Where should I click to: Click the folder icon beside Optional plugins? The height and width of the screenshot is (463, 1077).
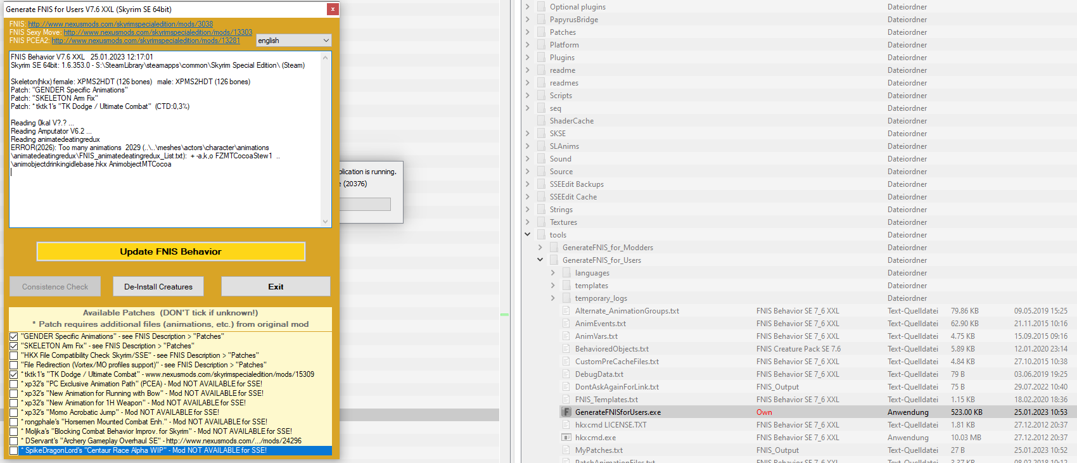[541, 7]
